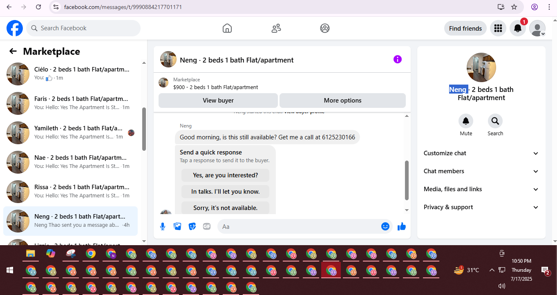Send quick response "In talks. I'll let you know."

pos(226,192)
